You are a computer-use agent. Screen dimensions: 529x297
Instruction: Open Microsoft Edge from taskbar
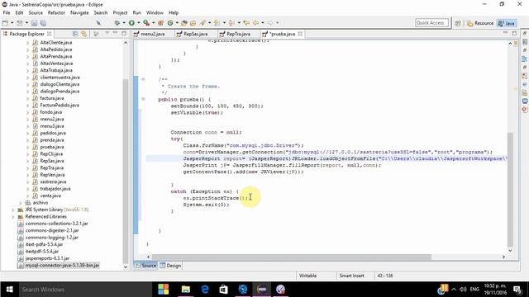pyautogui.click(x=205, y=290)
